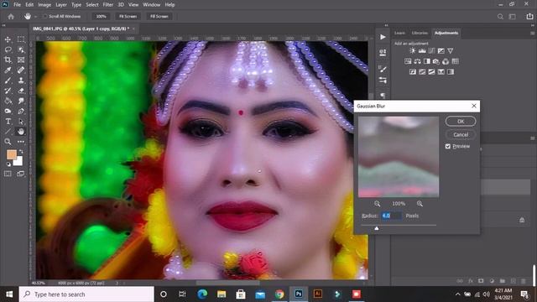
Task: Open the Filter menu
Action: click(x=108, y=5)
